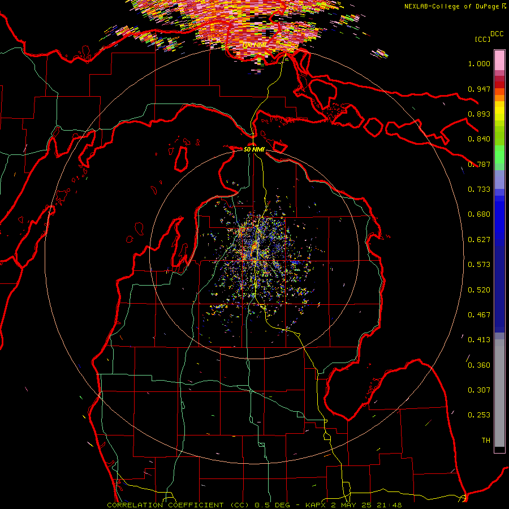509x509 pixels.
Task: Select the 0.947 scale value
Action: pos(479,89)
